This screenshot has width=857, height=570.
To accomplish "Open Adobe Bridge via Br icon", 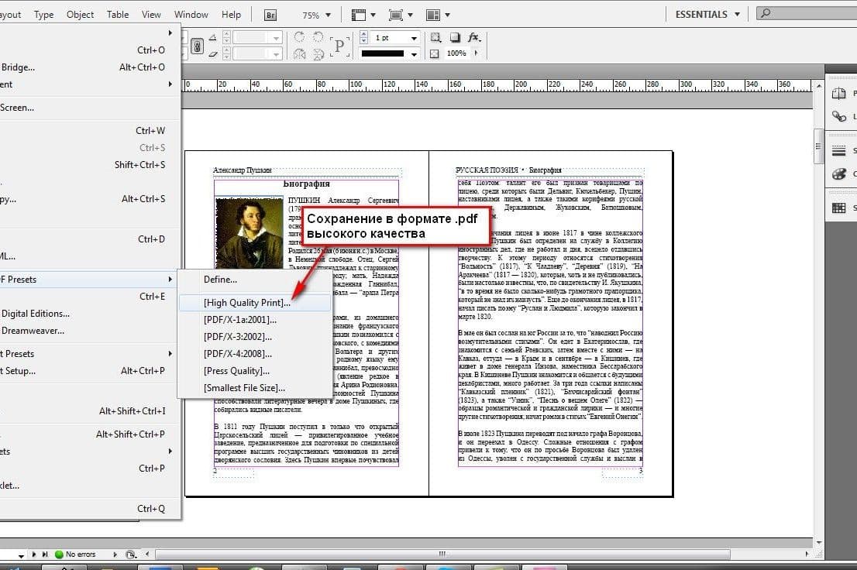I will pos(270,15).
